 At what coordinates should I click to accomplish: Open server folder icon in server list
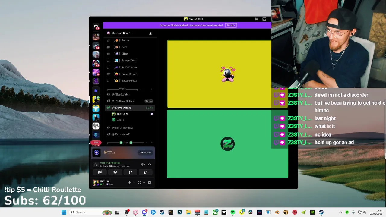coord(96,90)
